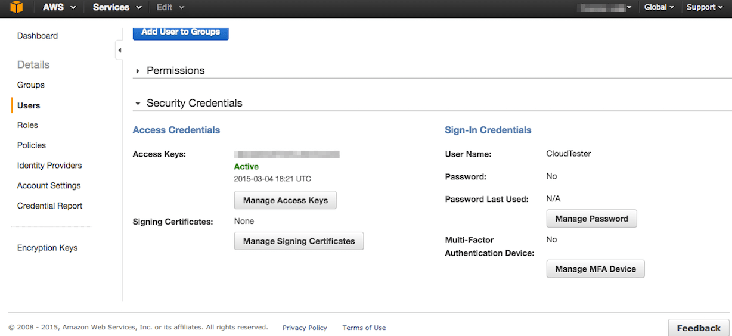Screen dimensions: 732x336
Task: Open the Edit menu dropdown
Action: tap(170, 7)
